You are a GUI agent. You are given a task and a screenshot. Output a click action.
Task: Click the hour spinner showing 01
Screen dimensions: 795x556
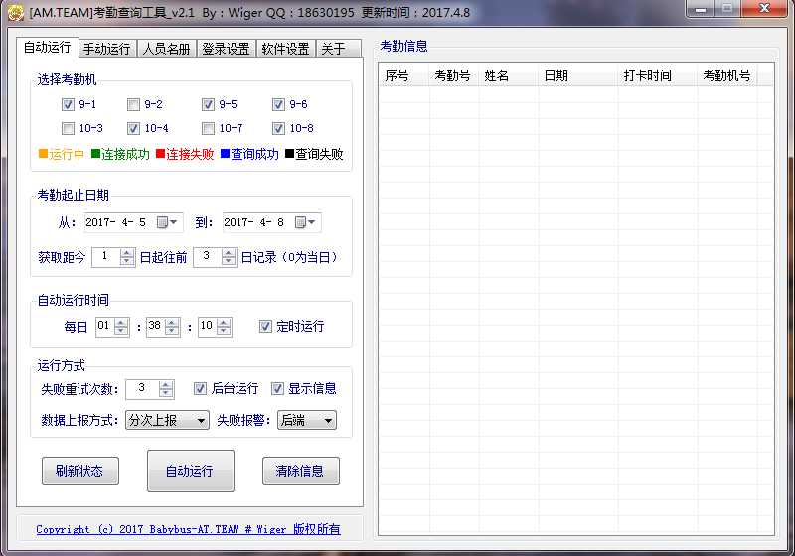pos(112,326)
